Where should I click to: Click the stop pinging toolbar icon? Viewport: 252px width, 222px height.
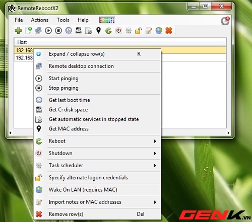pos(58,31)
